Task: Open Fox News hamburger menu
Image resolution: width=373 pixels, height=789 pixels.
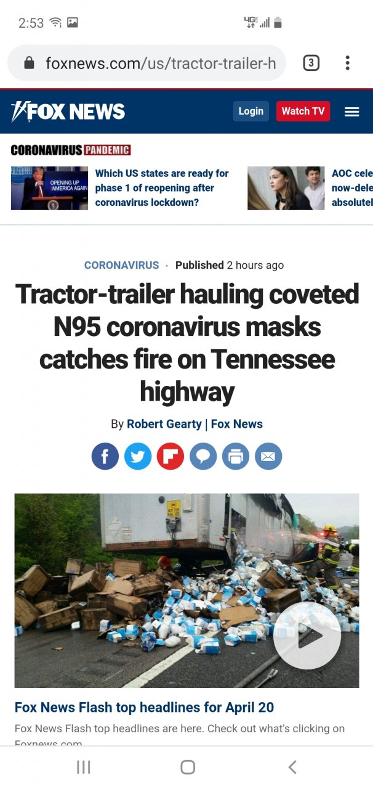Action: coord(351,112)
